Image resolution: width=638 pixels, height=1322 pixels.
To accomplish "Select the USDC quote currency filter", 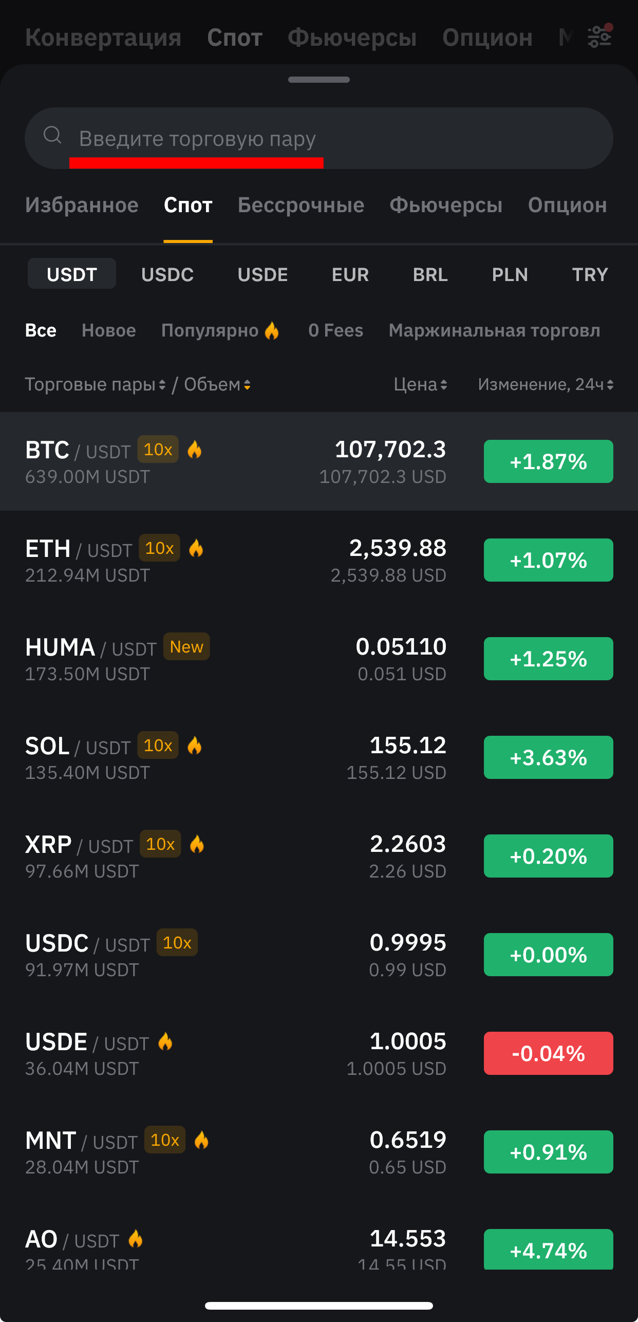I will 167,274.
